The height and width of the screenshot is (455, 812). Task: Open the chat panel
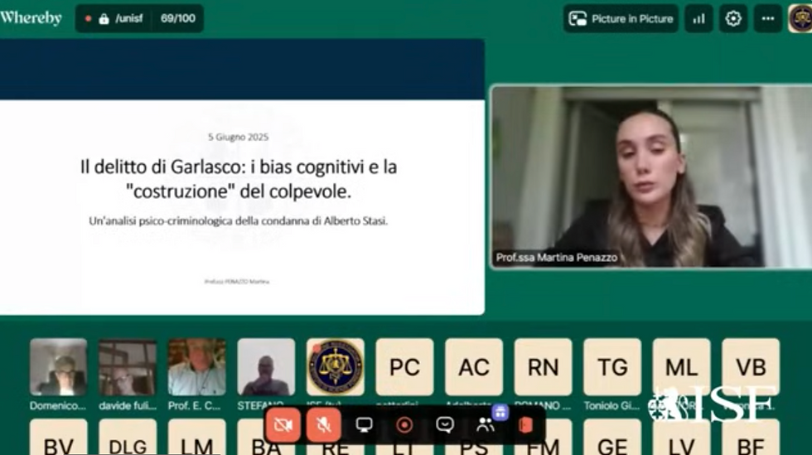pos(445,425)
